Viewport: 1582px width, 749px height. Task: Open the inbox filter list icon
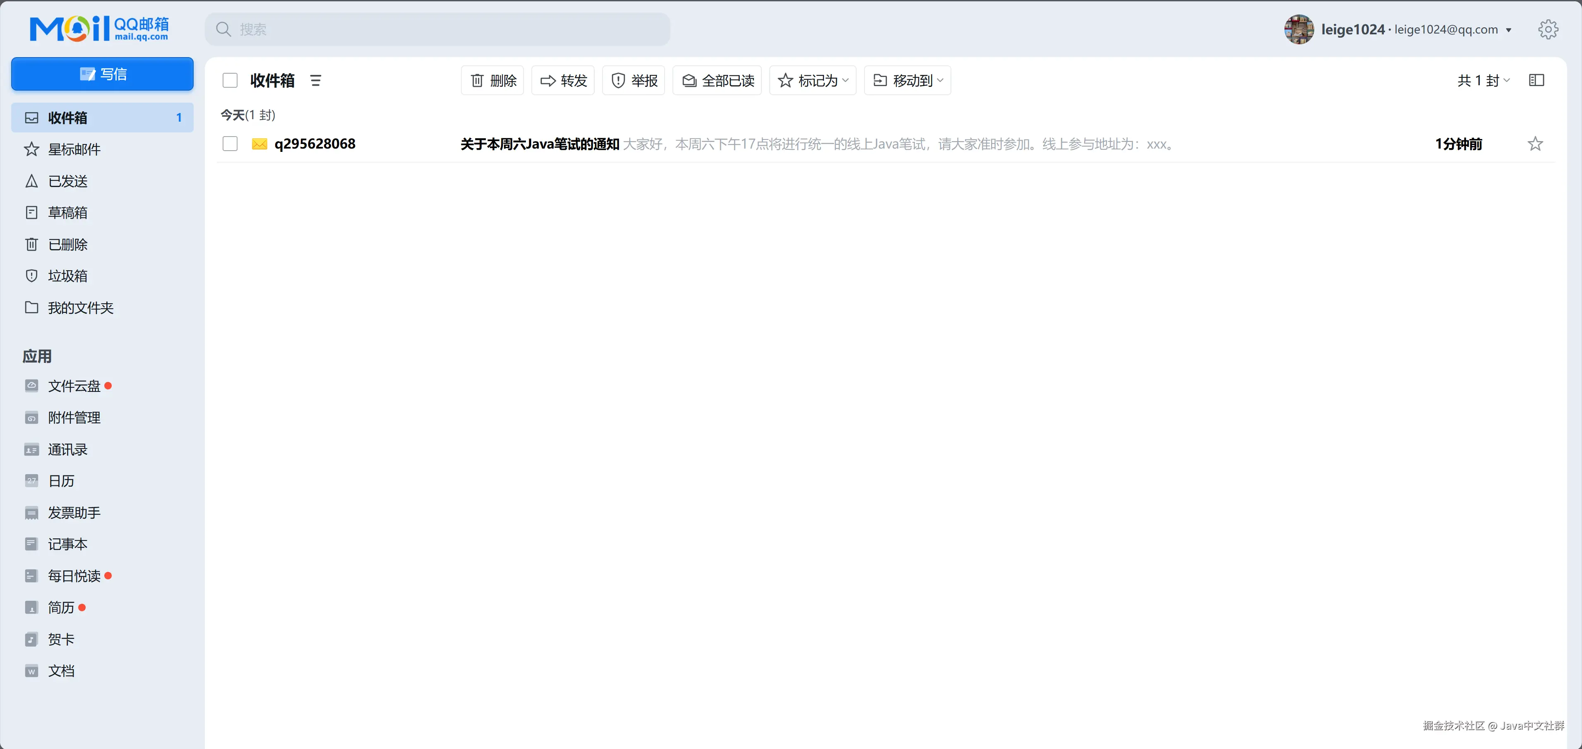click(x=316, y=80)
